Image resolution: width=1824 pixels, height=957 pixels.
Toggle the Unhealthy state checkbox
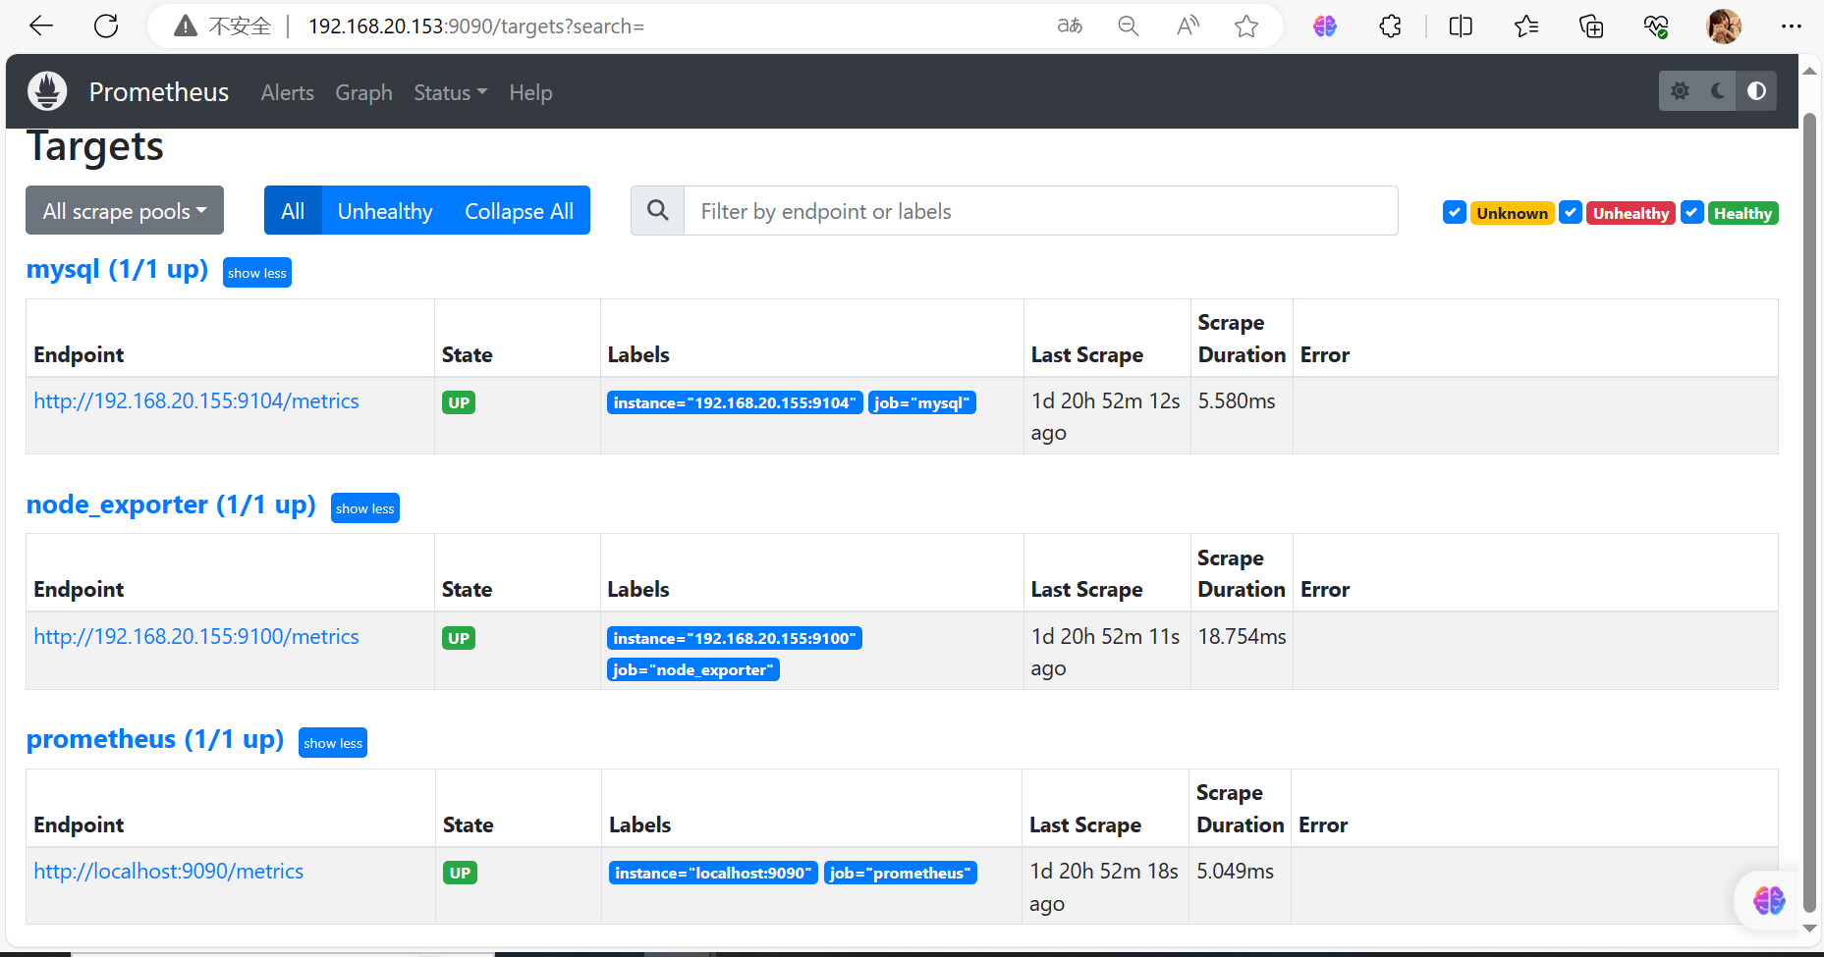coord(1571,212)
